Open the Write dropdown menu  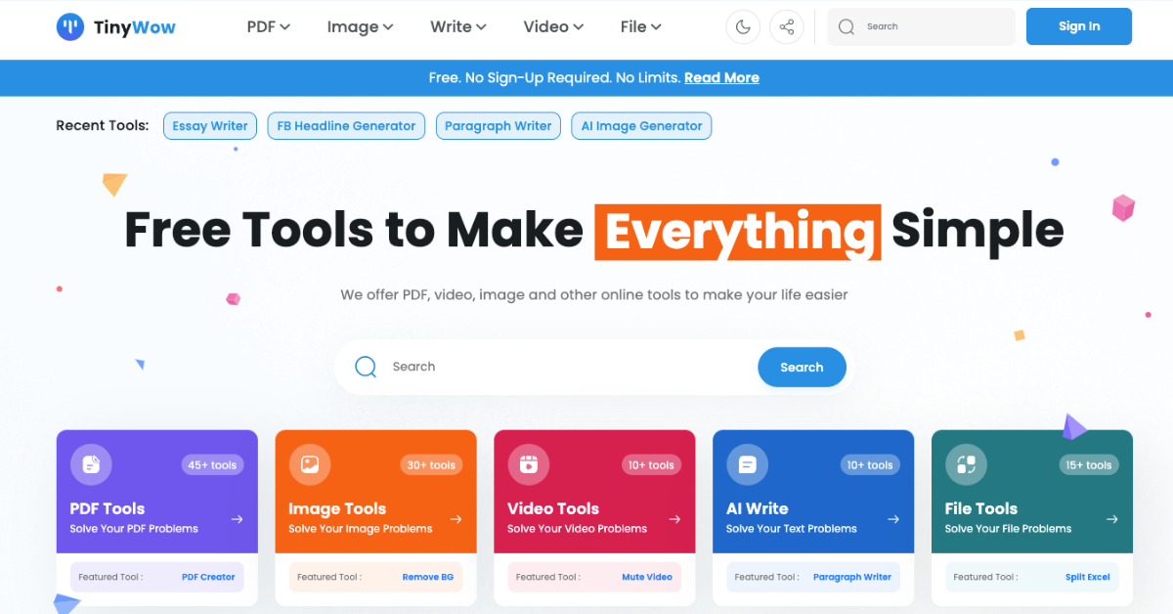pyautogui.click(x=458, y=27)
